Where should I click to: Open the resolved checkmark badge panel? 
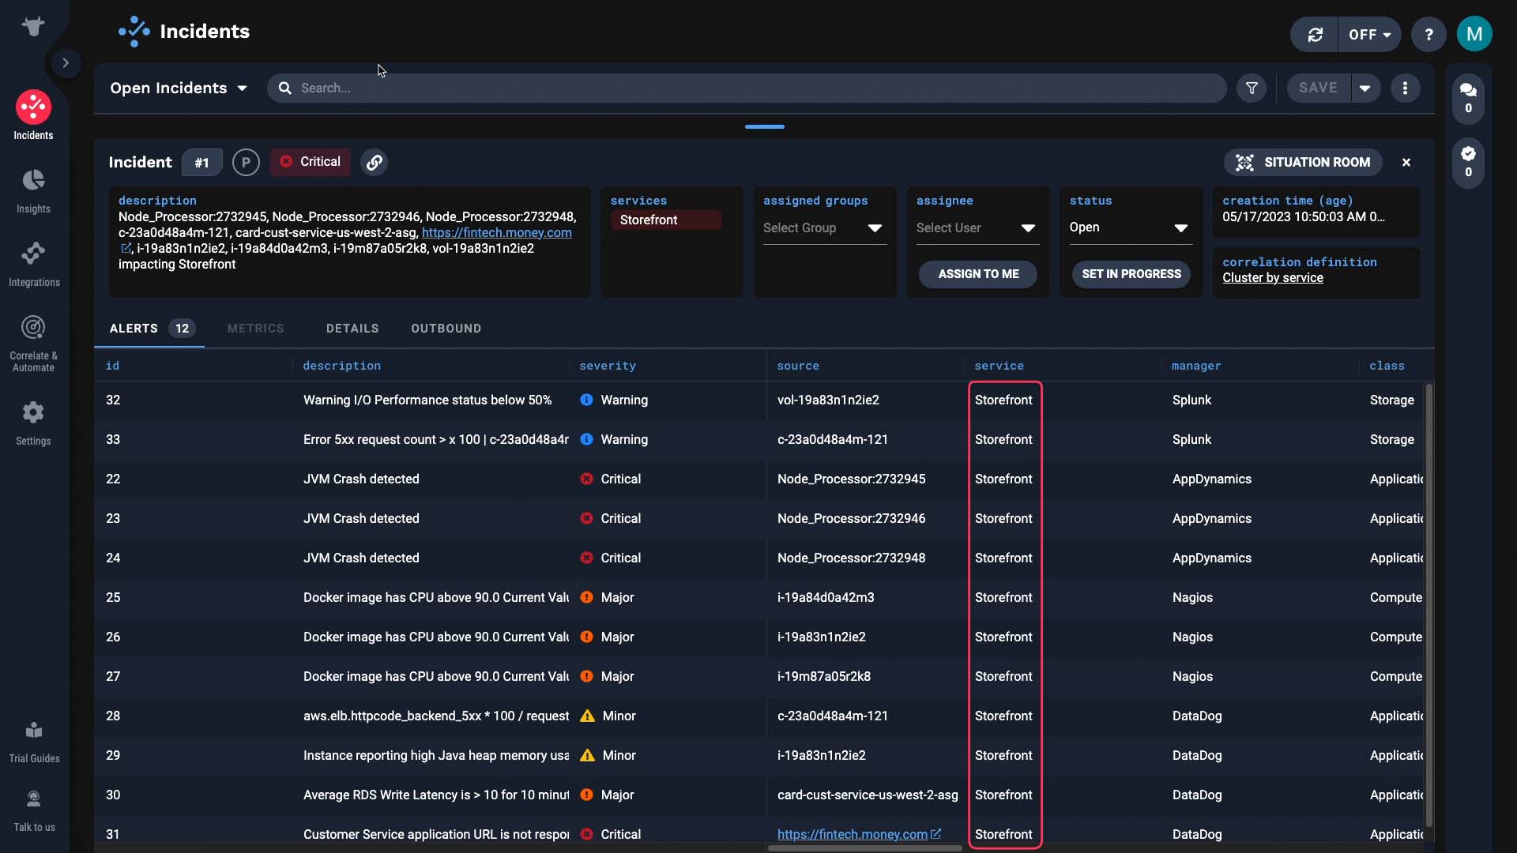point(1468,161)
